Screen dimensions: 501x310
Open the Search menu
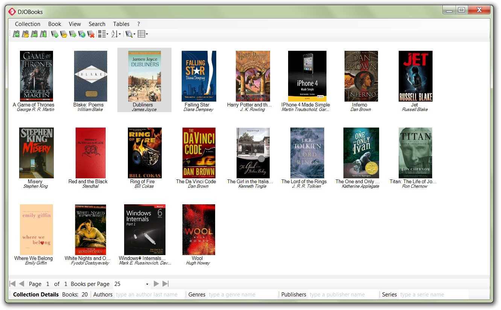97,24
